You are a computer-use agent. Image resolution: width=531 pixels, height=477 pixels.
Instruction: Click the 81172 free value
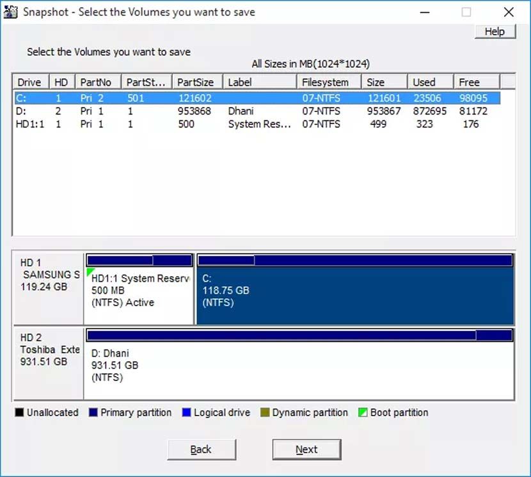[x=473, y=111]
